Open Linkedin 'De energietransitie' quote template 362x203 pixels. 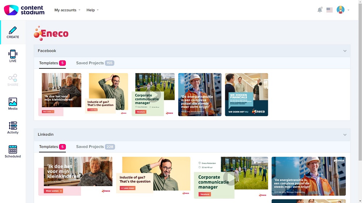[309, 176]
